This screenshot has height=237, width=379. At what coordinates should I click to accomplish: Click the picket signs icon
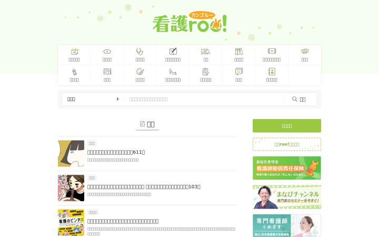pos(305,51)
